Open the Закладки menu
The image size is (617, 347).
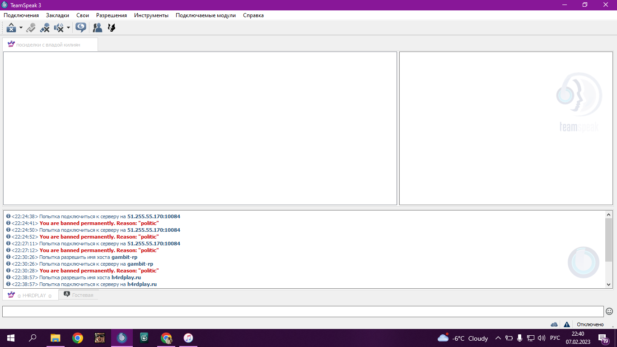click(57, 15)
